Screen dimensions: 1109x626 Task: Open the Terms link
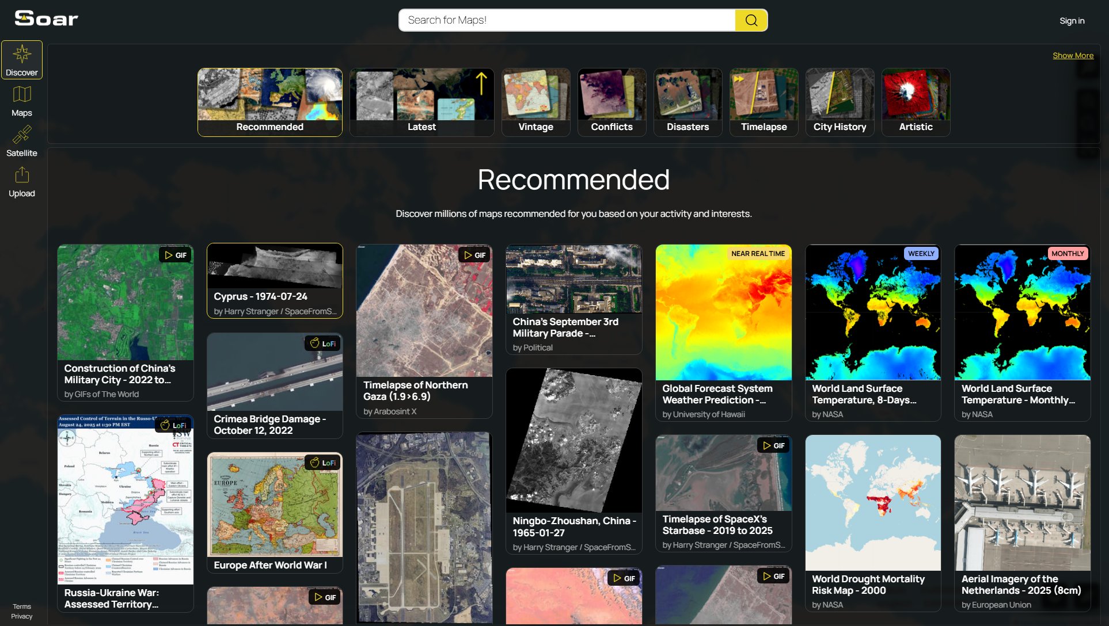(x=22, y=606)
